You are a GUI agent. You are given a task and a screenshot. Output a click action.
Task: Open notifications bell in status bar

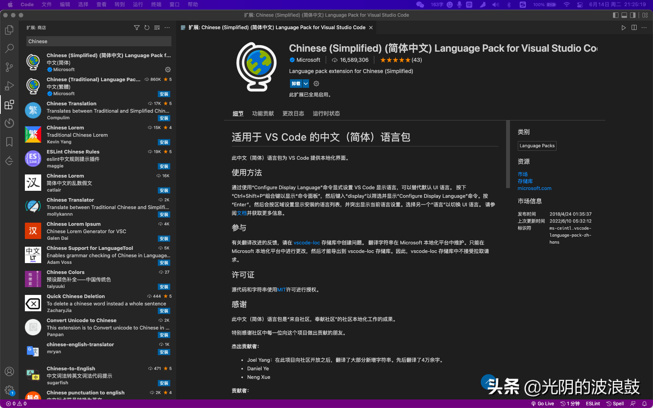click(x=644, y=404)
